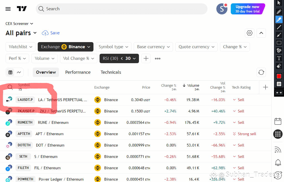Open the Exchange Binance filter dropdown
284x182 pixels.
[x=65, y=47]
